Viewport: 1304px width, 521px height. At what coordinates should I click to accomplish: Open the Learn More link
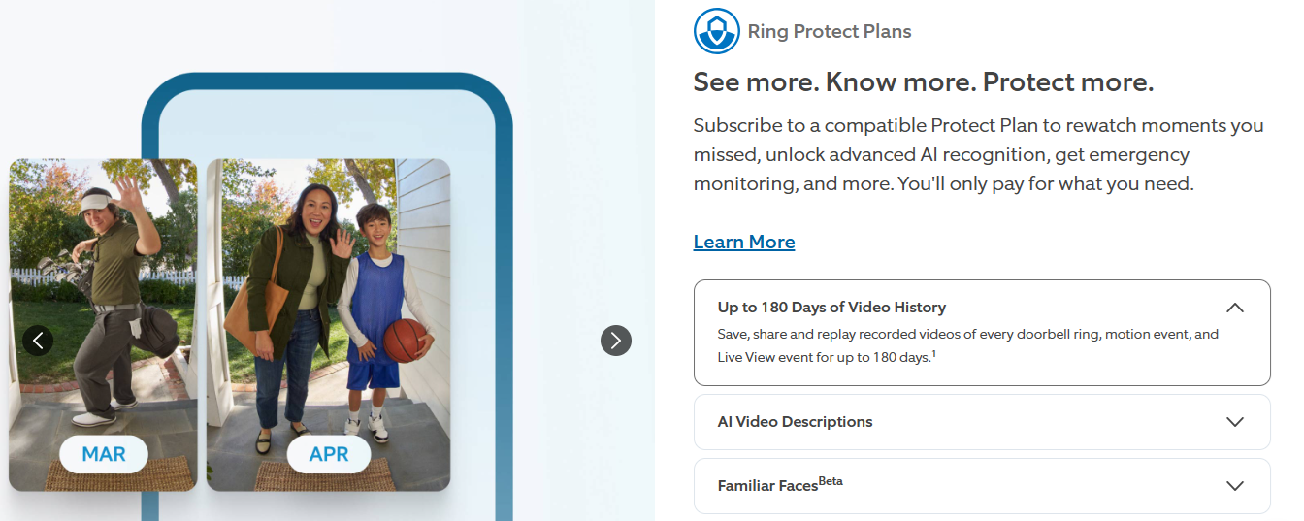point(744,242)
